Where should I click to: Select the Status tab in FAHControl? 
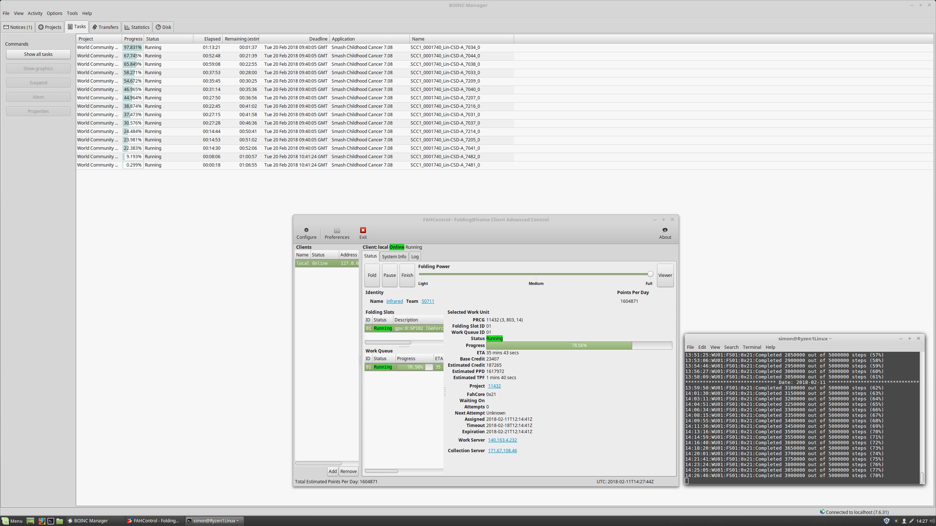370,256
